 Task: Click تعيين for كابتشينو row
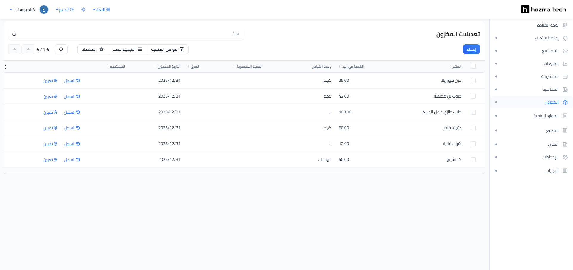50,160
